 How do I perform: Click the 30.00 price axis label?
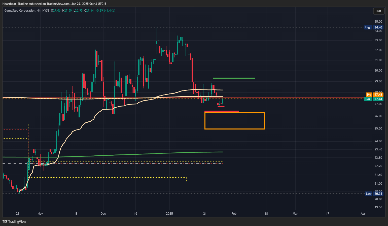pos(378,71)
